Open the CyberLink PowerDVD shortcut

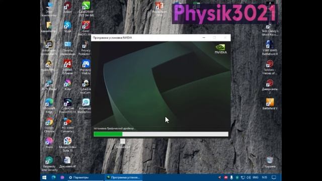(67, 106)
